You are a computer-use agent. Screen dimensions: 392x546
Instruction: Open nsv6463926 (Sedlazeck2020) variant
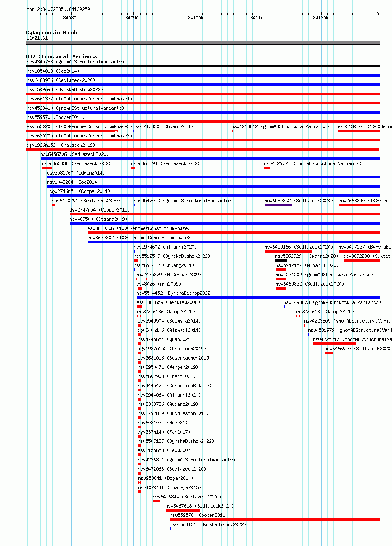[61, 80]
